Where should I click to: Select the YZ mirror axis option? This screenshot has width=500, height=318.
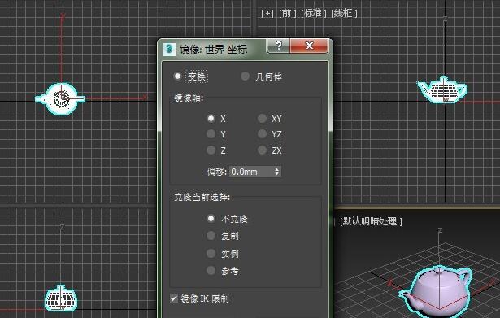(262, 134)
